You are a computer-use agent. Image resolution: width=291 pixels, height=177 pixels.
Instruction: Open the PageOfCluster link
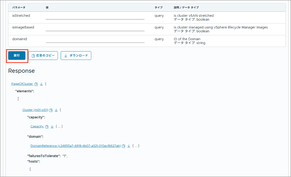22,84
